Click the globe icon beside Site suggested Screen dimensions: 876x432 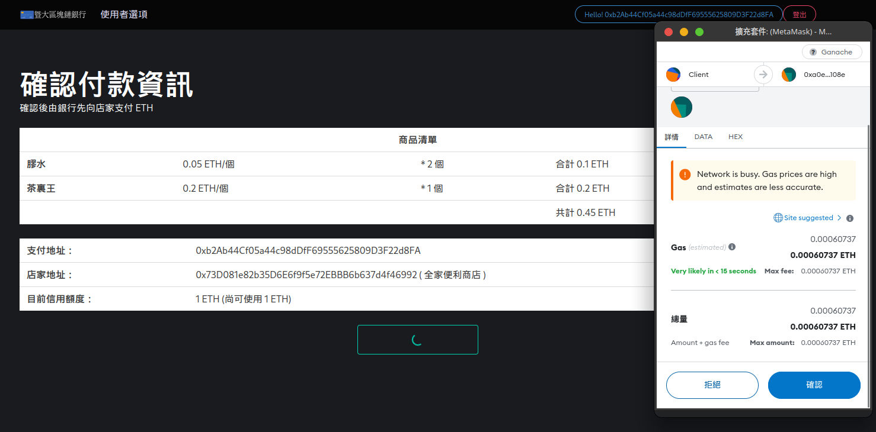pyautogui.click(x=778, y=218)
